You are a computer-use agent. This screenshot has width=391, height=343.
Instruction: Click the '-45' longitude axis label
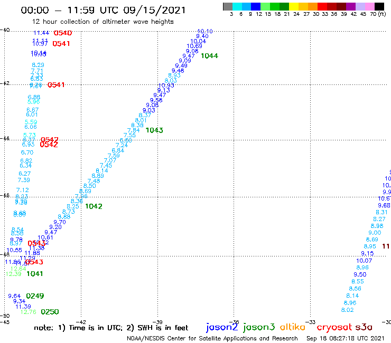click(5, 322)
